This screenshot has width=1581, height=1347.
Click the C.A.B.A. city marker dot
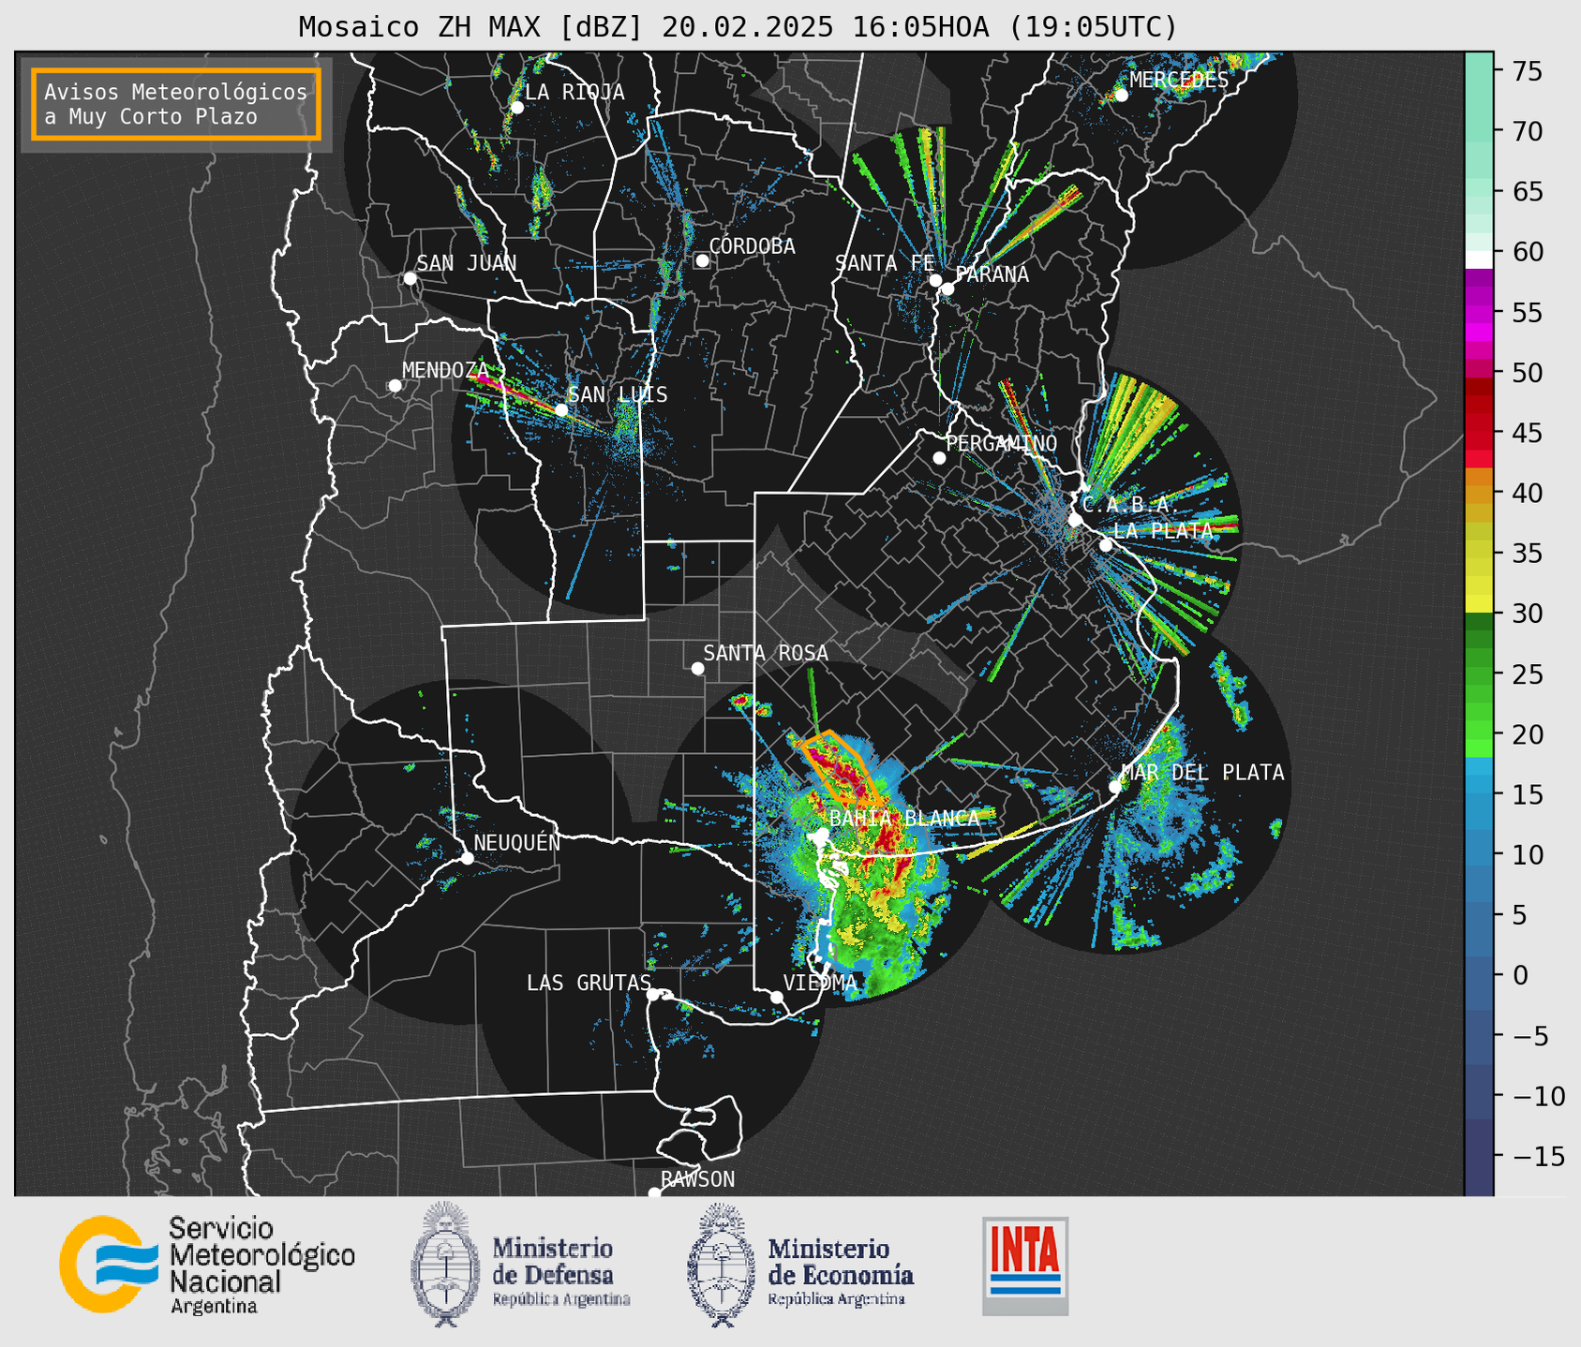[x=1075, y=519]
